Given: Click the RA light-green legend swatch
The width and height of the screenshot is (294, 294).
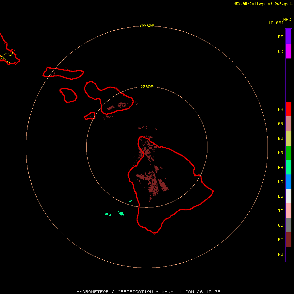Looking at the screenshot, I should (288, 167).
